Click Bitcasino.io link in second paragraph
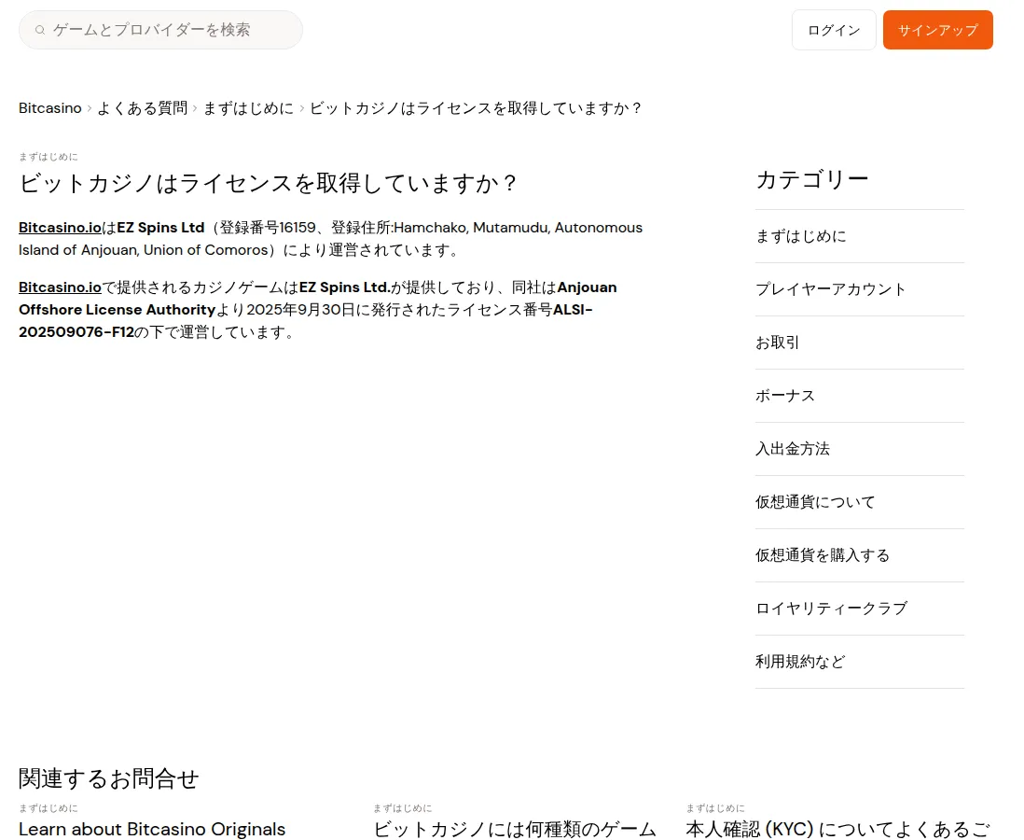This screenshot has height=840, width=1024. [60, 287]
